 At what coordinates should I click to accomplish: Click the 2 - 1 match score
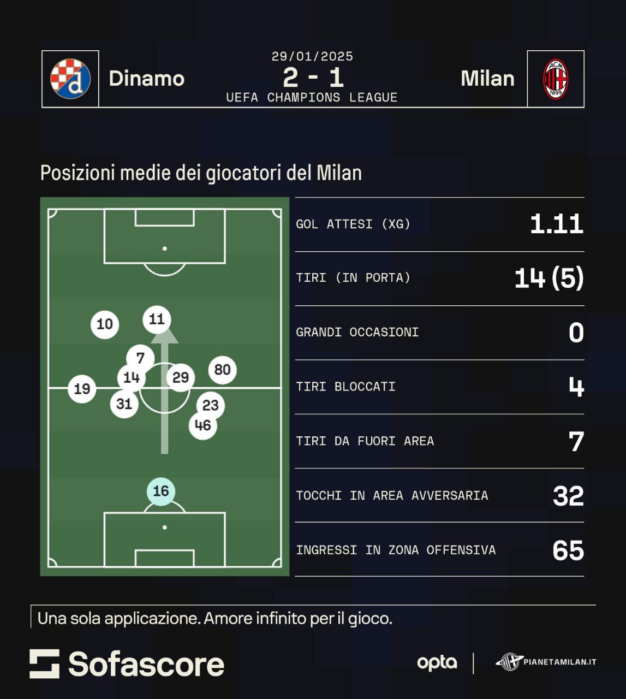pyautogui.click(x=313, y=77)
